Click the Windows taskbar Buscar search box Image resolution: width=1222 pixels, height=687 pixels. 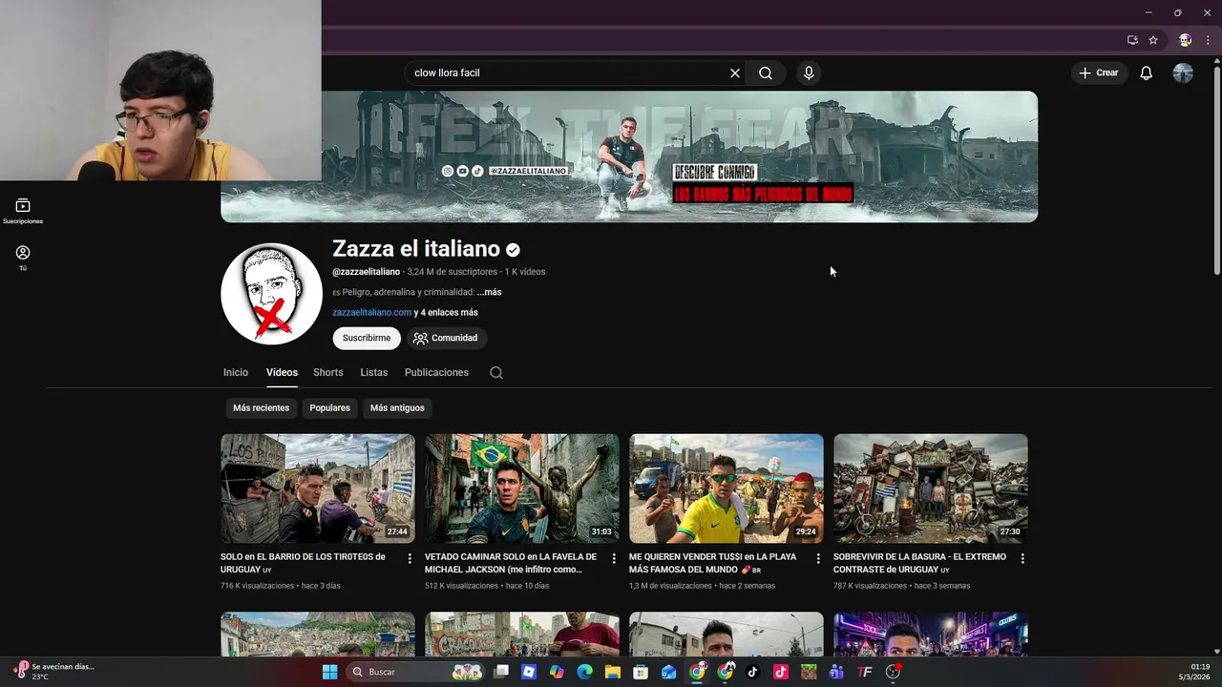coord(413,672)
